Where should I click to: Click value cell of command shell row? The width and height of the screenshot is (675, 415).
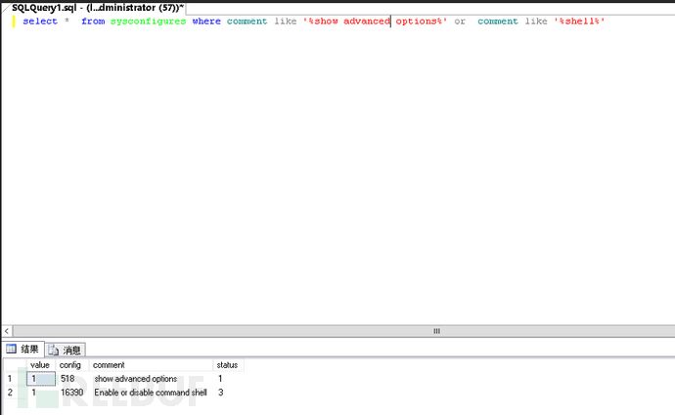(41, 393)
